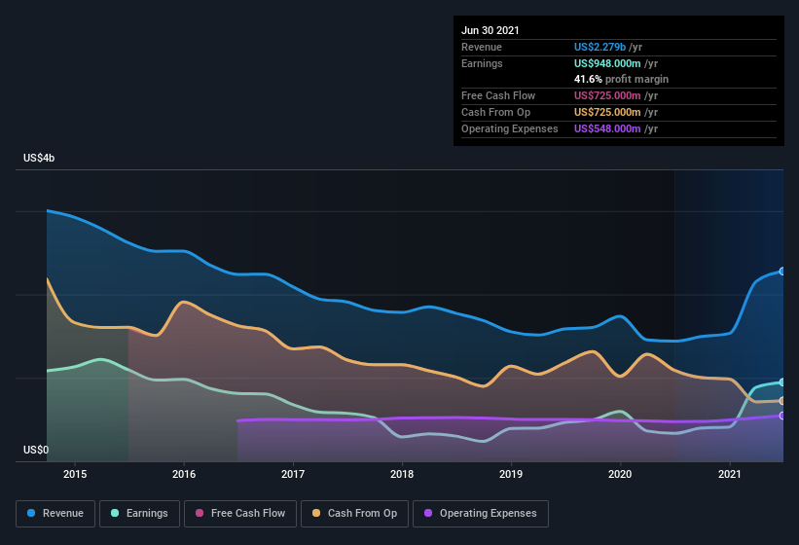Click the 2015 x-axis label

[x=75, y=474]
